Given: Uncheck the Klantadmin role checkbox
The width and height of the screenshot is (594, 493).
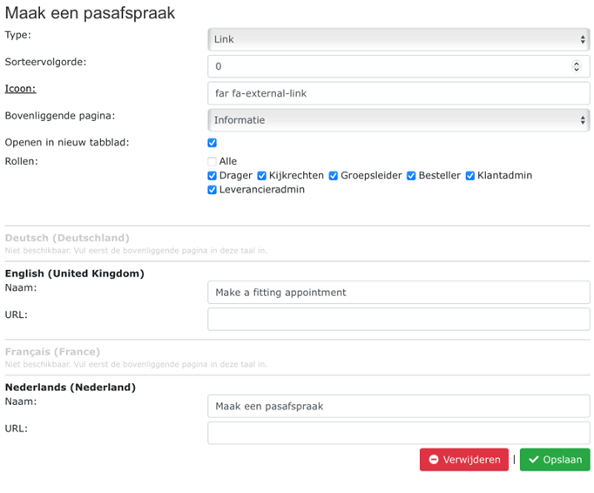Looking at the screenshot, I should (470, 176).
